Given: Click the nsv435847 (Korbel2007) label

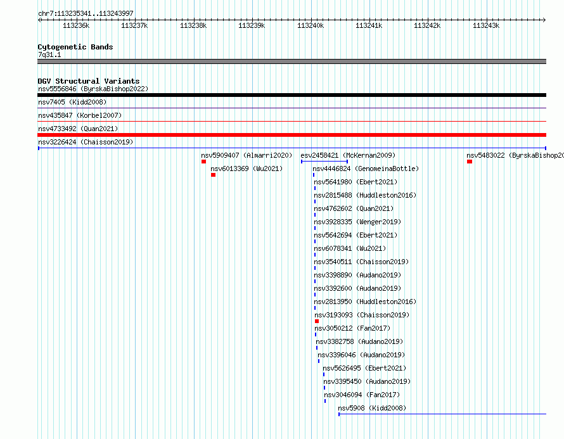Looking at the screenshot, I should coord(80,115).
